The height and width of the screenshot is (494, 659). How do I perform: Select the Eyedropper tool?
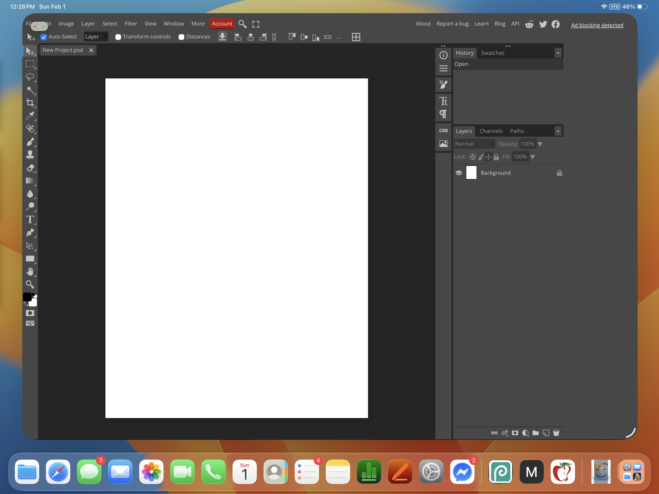coord(30,116)
